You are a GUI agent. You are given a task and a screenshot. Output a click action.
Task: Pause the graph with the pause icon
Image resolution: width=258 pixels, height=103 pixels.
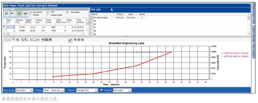[x=8, y=39]
